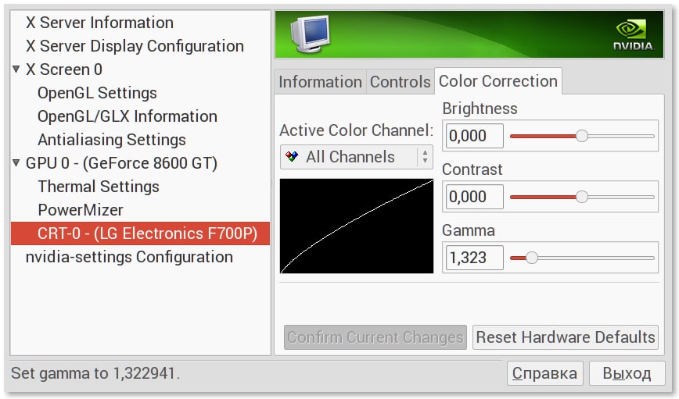Click the 'Brightness' label
The height and width of the screenshot is (399, 679).
coord(480,109)
